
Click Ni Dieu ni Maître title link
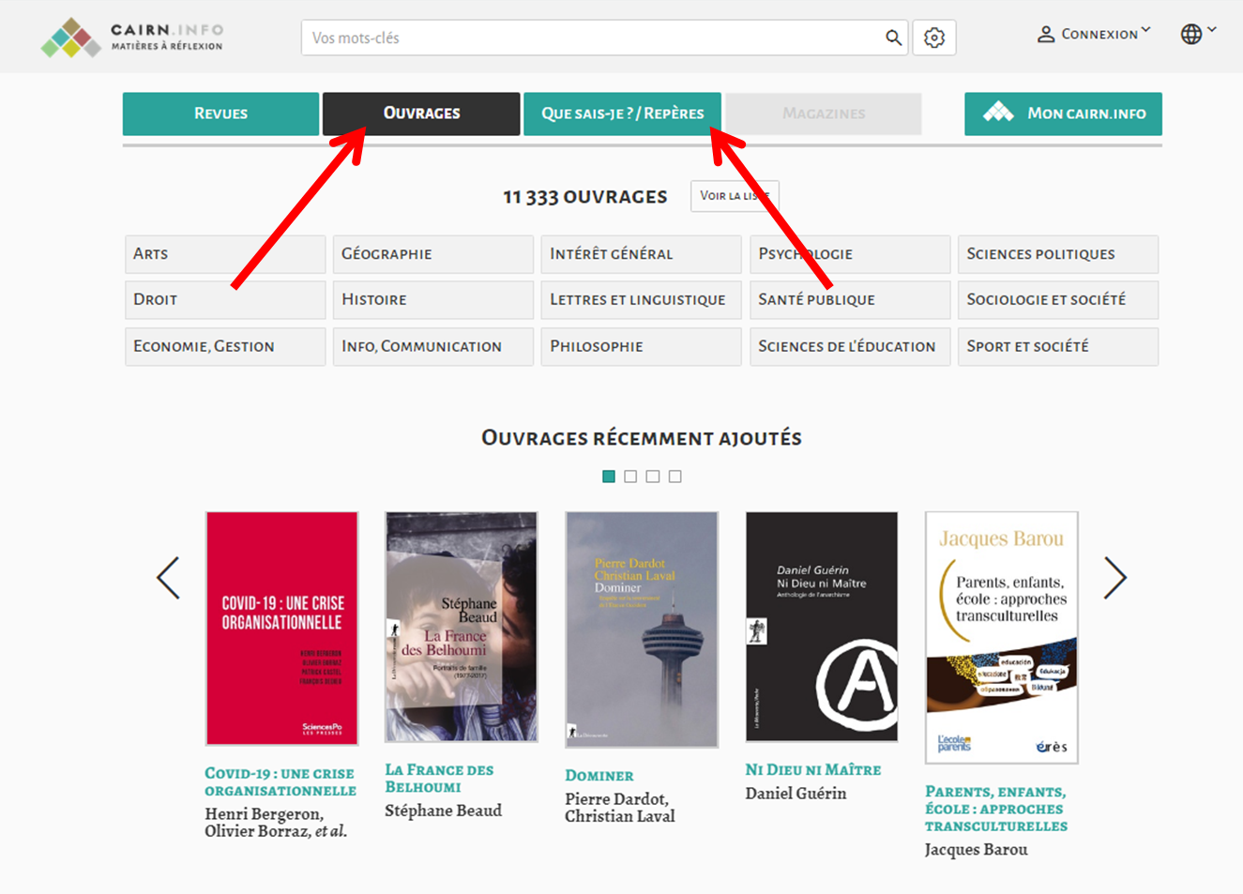coord(813,770)
